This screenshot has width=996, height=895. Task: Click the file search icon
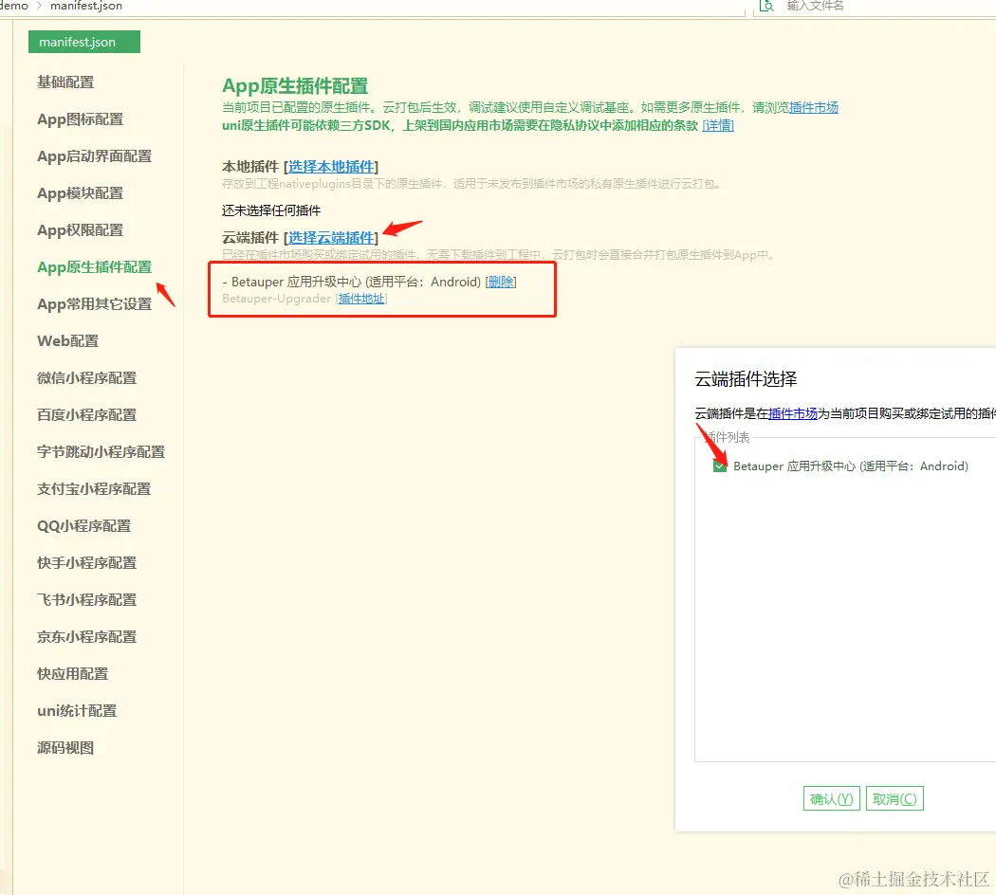[x=766, y=6]
